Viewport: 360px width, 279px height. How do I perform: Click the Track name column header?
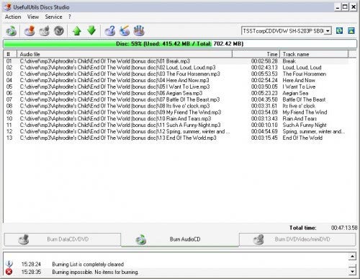(x=314, y=54)
